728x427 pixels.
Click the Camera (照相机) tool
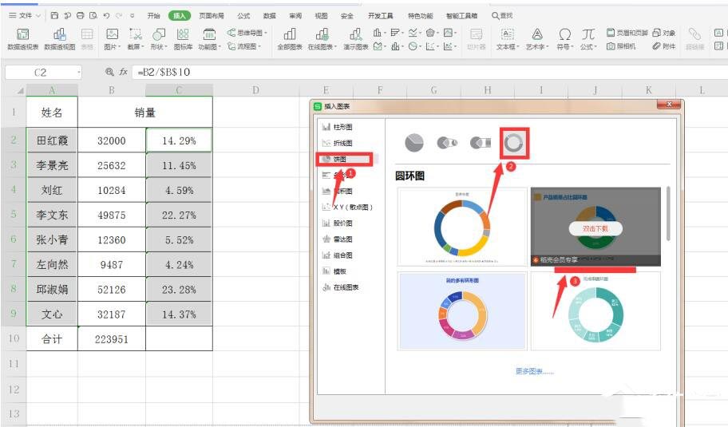[x=621, y=46]
